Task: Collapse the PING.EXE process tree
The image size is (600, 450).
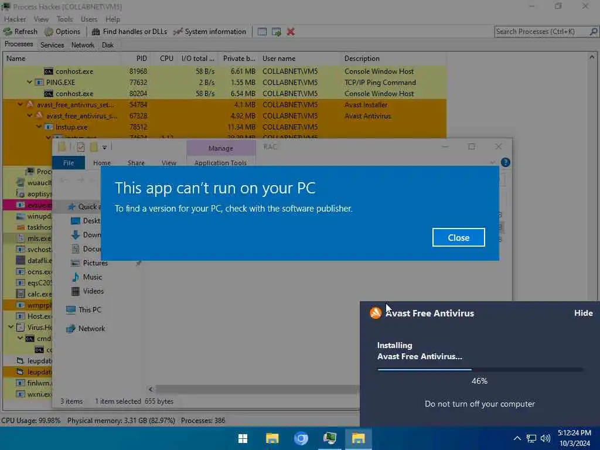Action: coord(29,82)
